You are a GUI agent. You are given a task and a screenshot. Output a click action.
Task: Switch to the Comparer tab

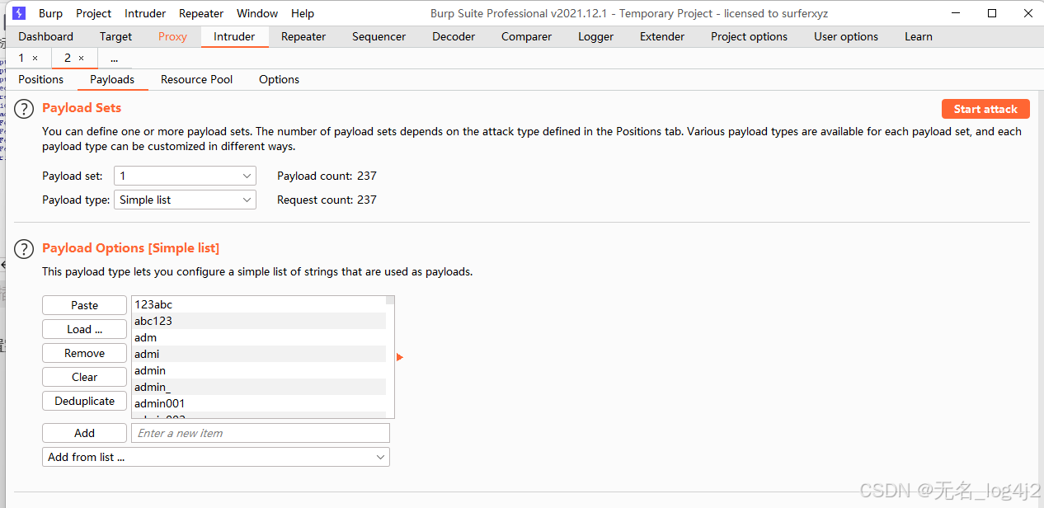(x=526, y=36)
